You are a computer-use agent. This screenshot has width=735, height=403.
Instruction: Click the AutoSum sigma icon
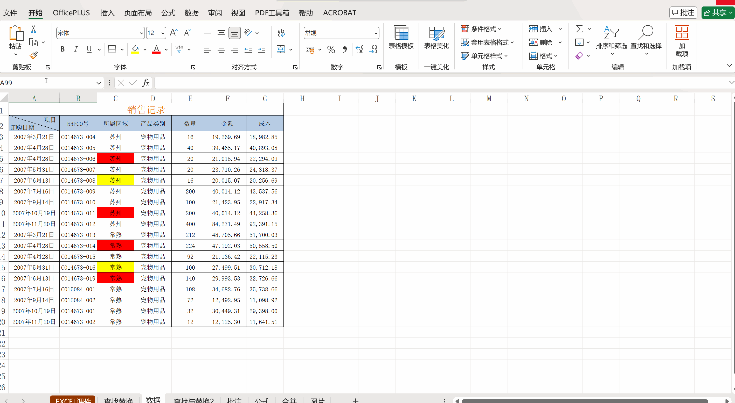pyautogui.click(x=580, y=29)
